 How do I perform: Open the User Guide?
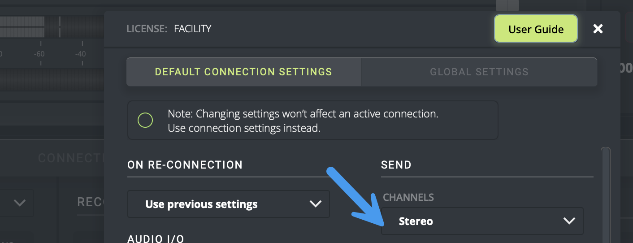coord(536,29)
